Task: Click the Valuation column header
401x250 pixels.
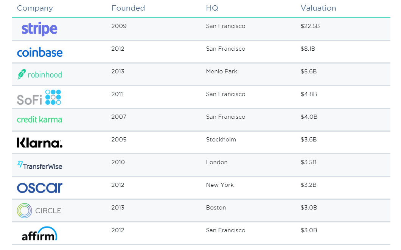Action: pyautogui.click(x=318, y=8)
